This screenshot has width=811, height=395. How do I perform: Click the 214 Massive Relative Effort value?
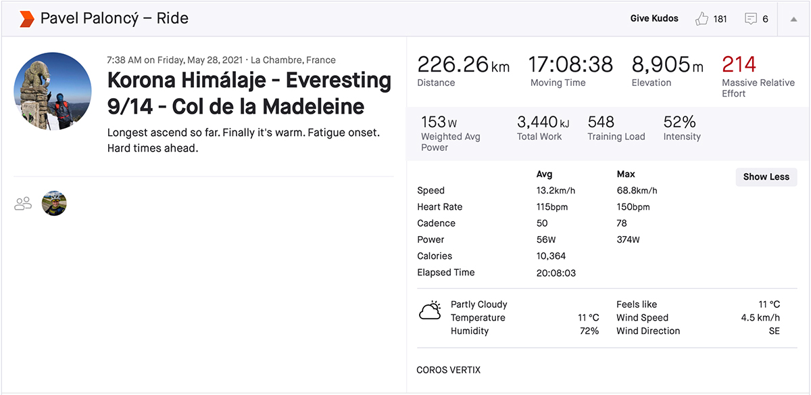[739, 64]
